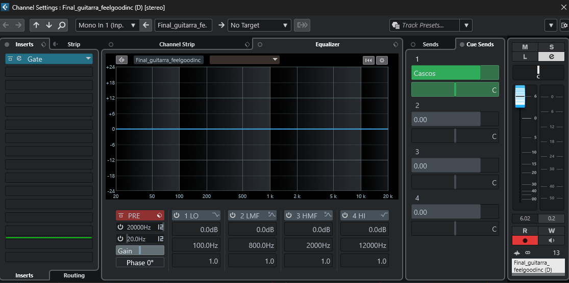The height and width of the screenshot is (283, 569).
Task: Adjust the pre Gain slider
Action: [140, 250]
